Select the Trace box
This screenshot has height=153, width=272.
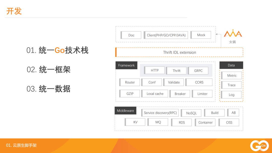231,85
